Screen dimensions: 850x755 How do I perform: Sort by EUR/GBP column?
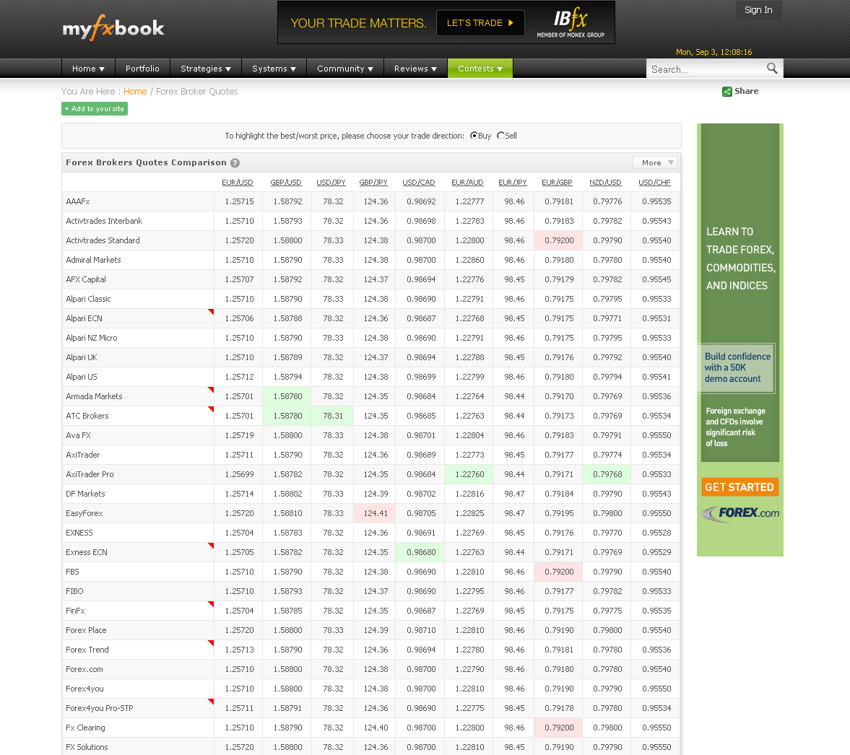pos(557,182)
